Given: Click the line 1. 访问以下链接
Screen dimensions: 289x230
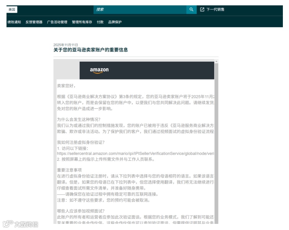Looking at the screenshot, I should tap(72, 148).
